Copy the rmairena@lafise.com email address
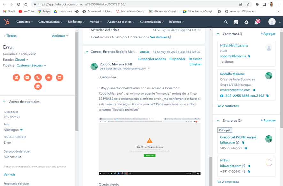This screenshot has height=186, width=283. [x=254, y=90]
